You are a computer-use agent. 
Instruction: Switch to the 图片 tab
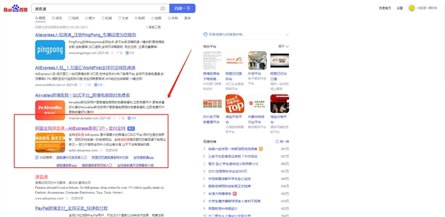[x=90, y=18]
